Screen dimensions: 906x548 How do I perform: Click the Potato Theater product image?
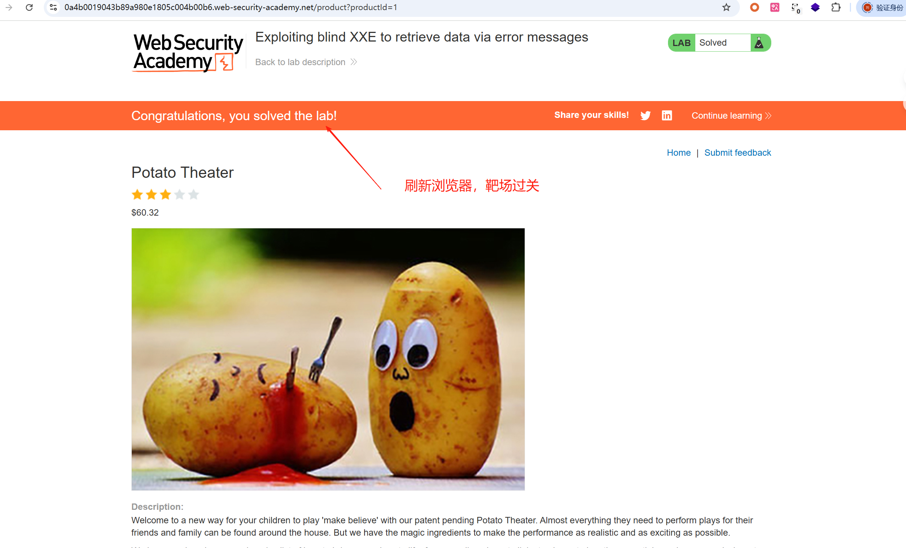328,359
